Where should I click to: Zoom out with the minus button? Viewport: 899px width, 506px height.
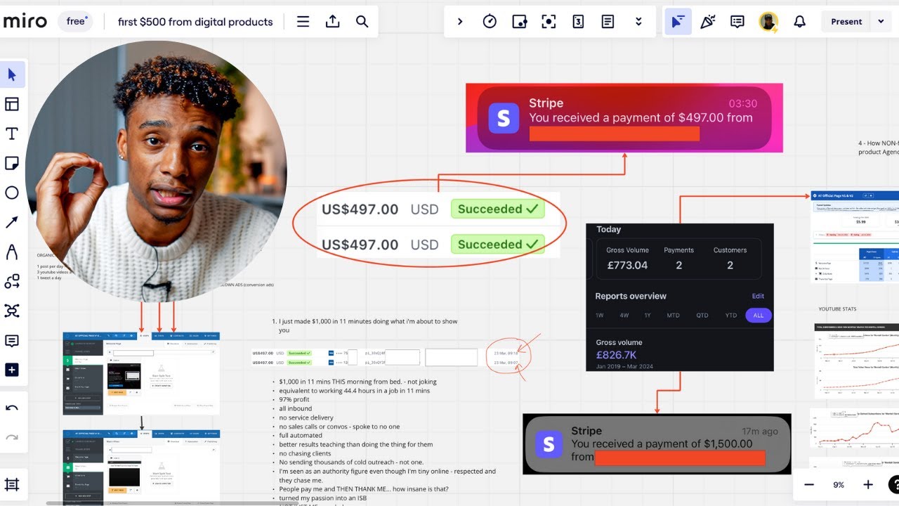(x=809, y=485)
